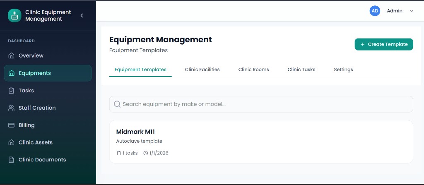Focus the search equipment input field
The height and width of the screenshot is (185, 424).
(261, 104)
